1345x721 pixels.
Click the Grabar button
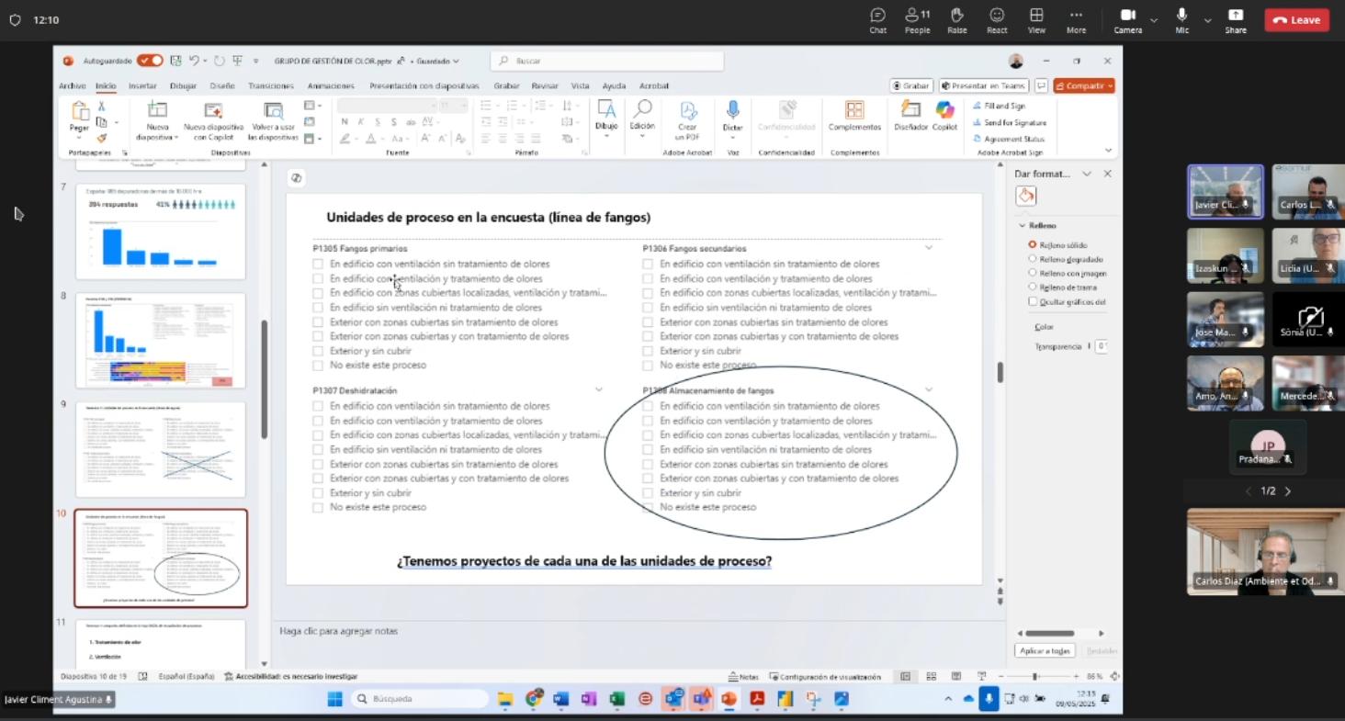(x=911, y=85)
